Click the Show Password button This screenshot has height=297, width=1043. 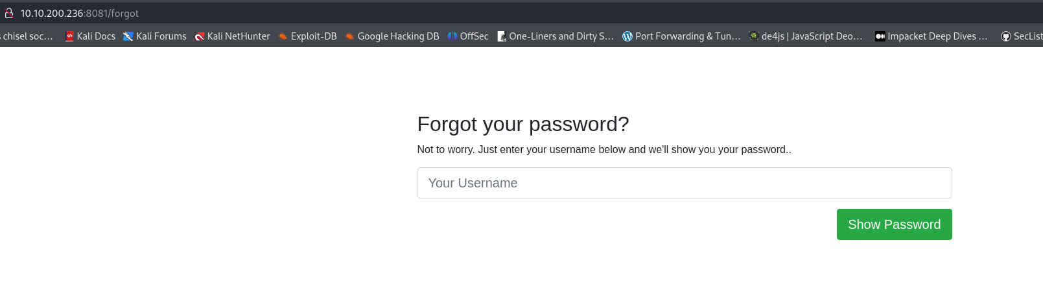[895, 224]
